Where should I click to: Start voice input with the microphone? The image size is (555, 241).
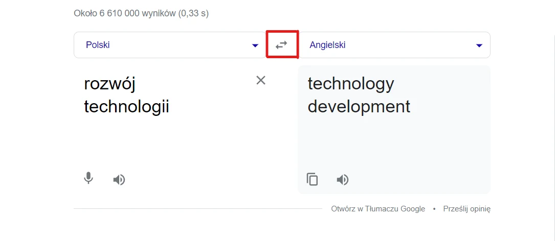pos(88,179)
